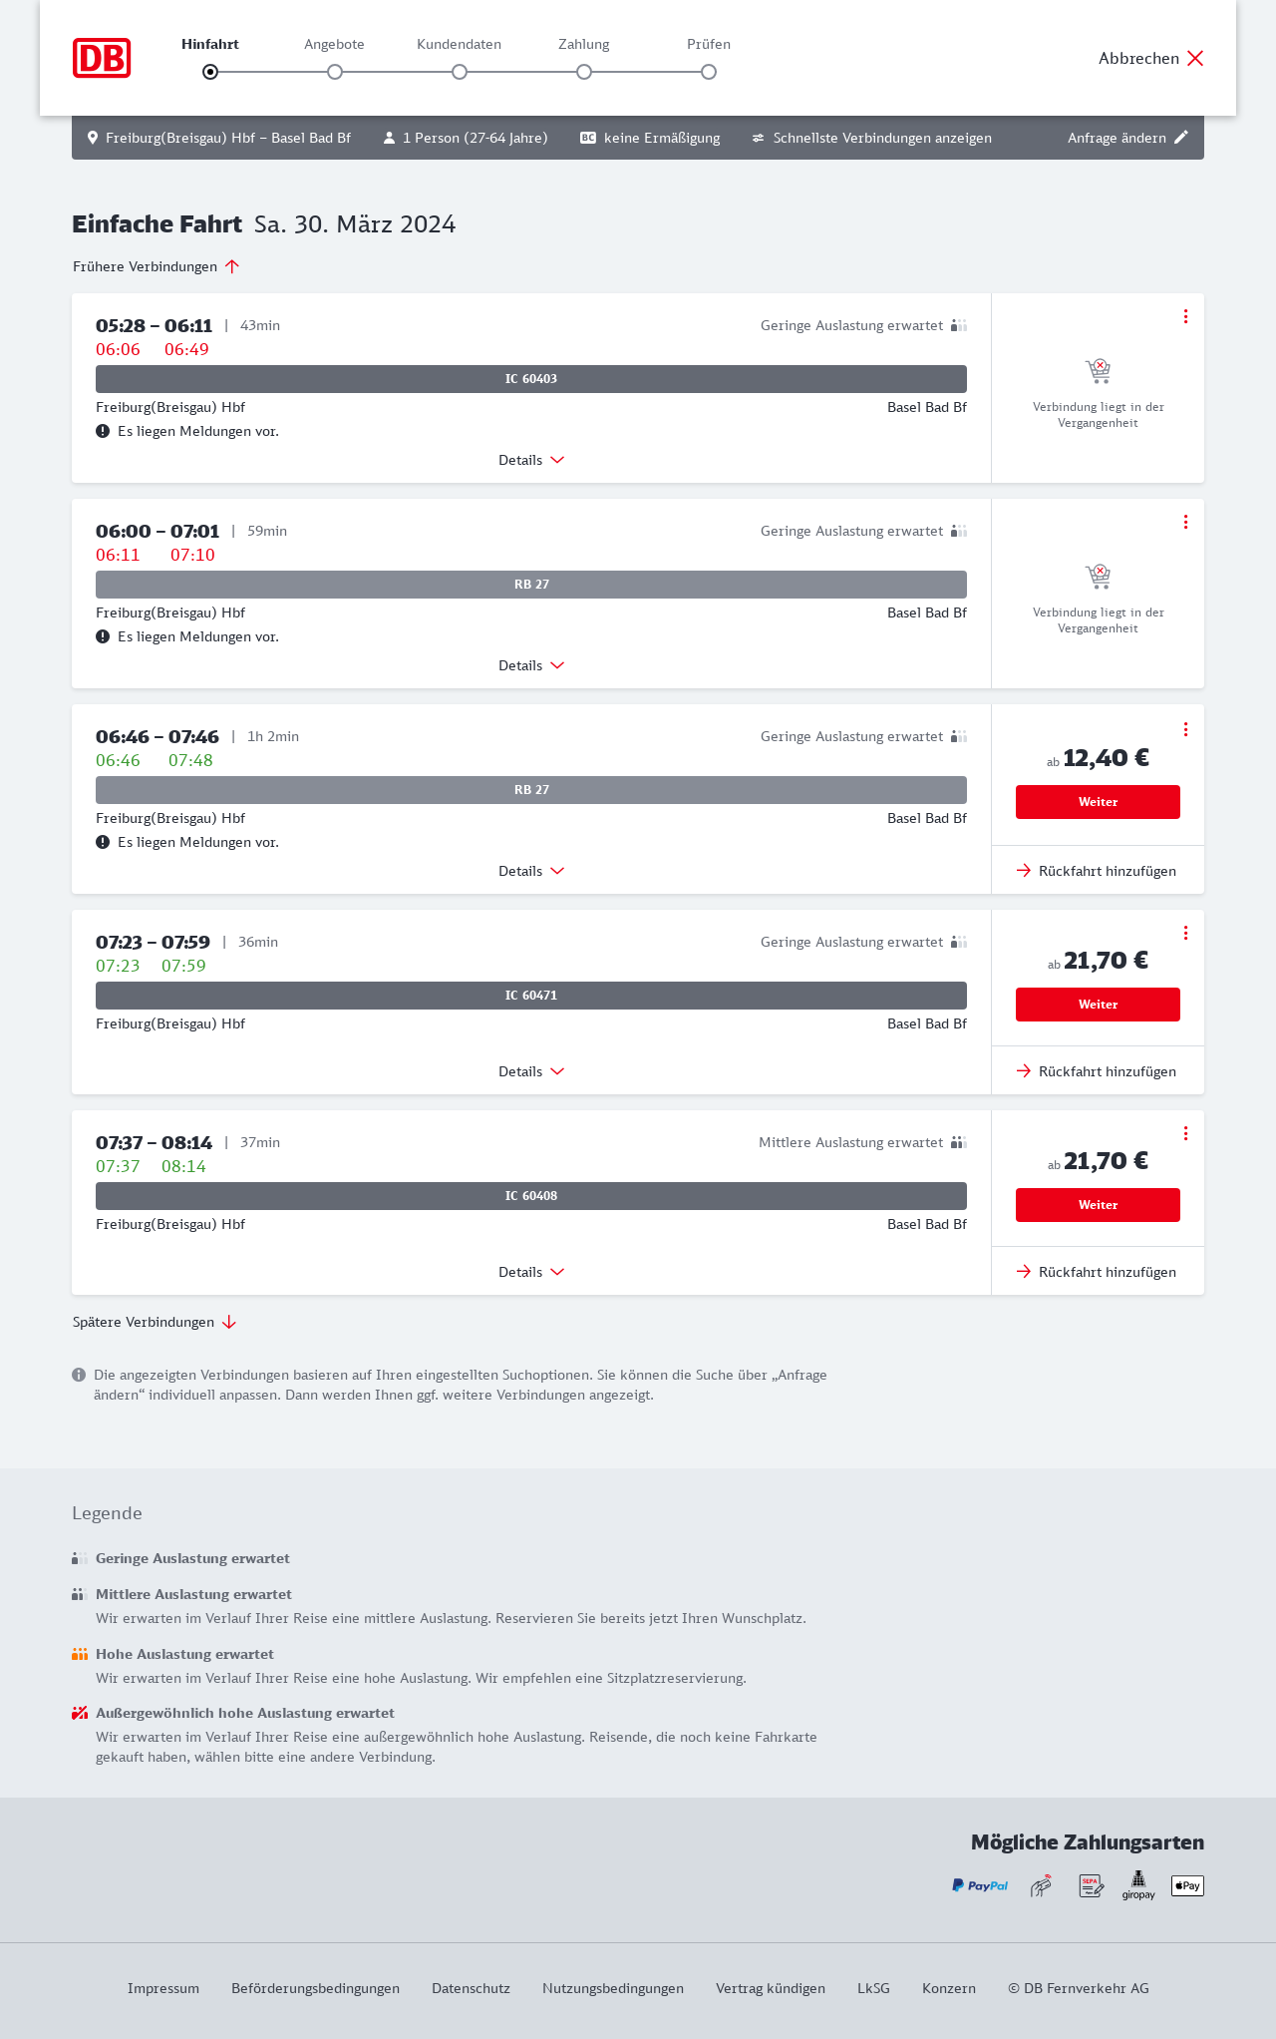This screenshot has width=1276, height=2039.
Task: Expand Details for the 06:46 RB 27 connection
Action: (x=531, y=871)
